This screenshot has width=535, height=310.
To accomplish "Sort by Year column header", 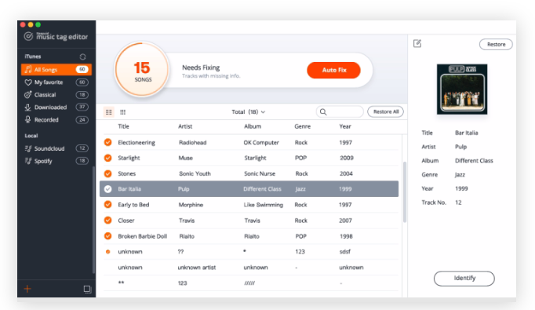I will pyautogui.click(x=345, y=126).
